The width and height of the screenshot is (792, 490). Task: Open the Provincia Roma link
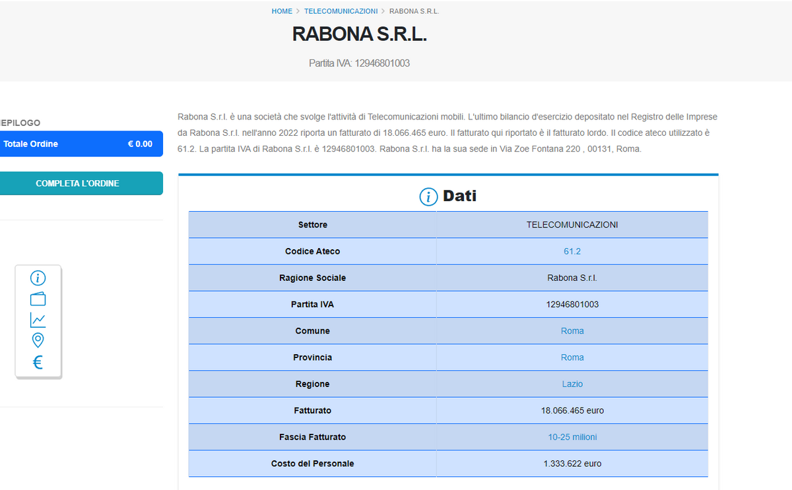click(x=572, y=357)
